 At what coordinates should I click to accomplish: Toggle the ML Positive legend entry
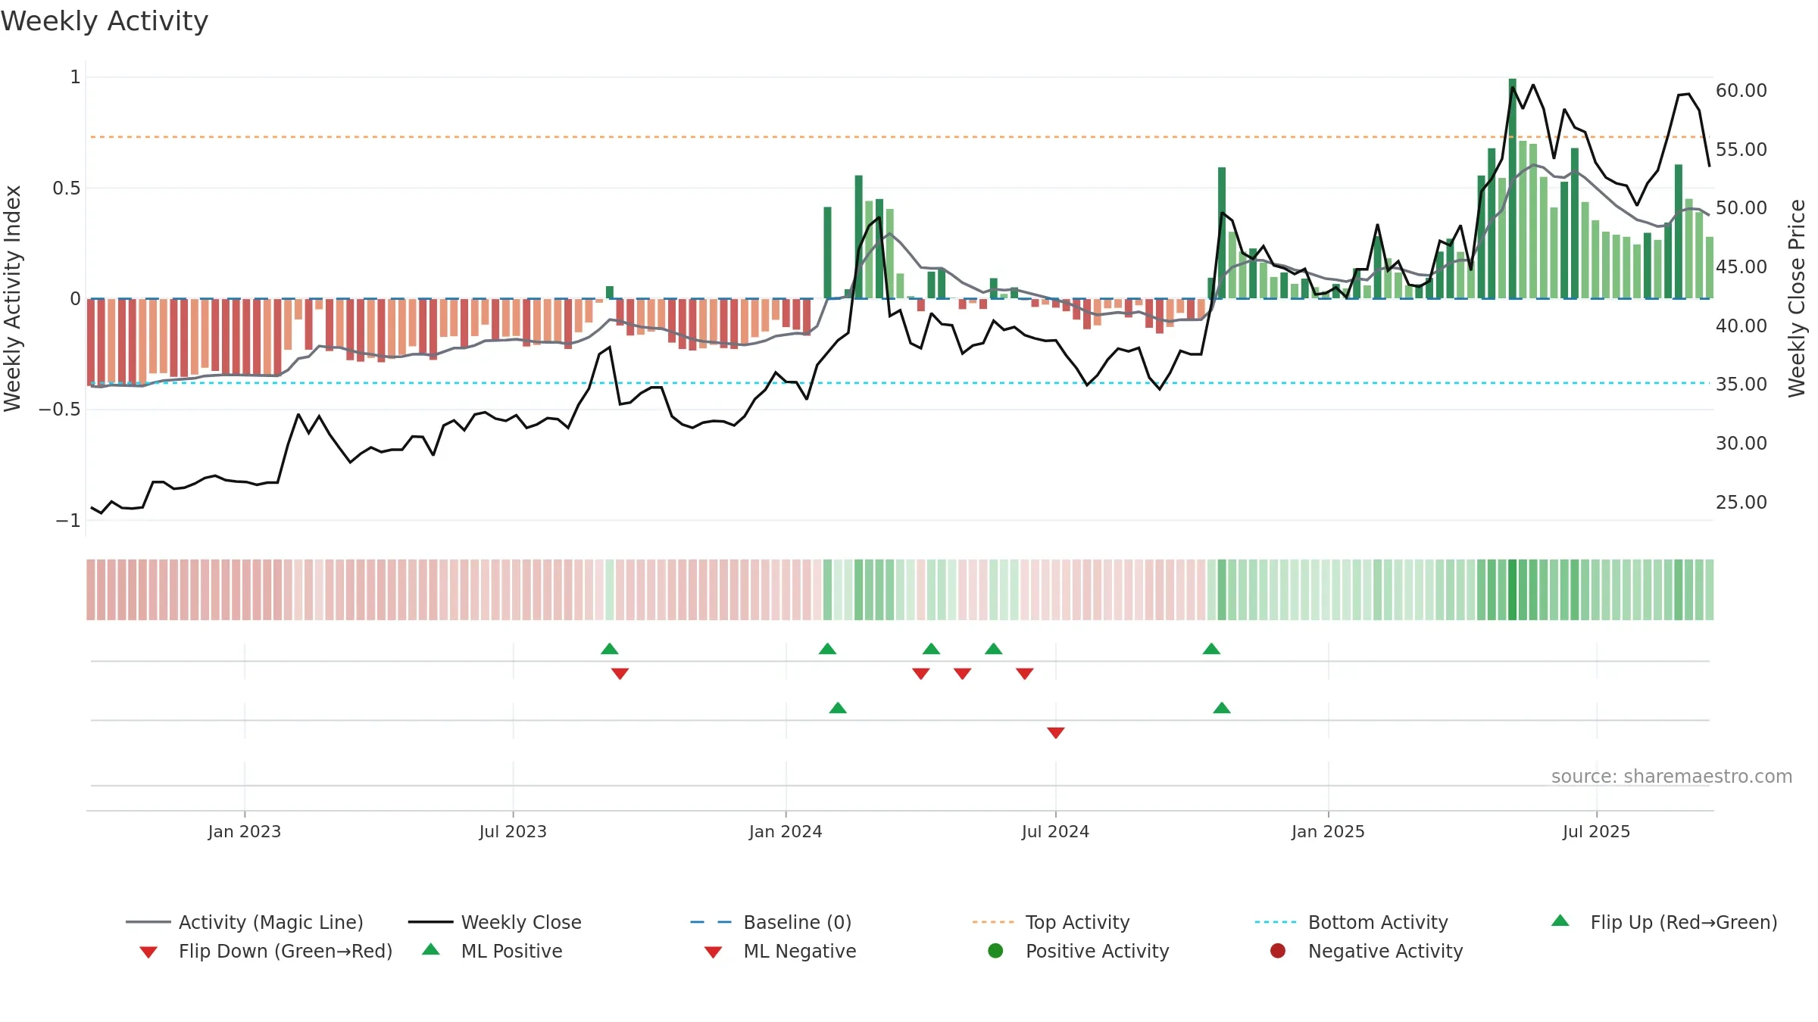[x=492, y=951]
